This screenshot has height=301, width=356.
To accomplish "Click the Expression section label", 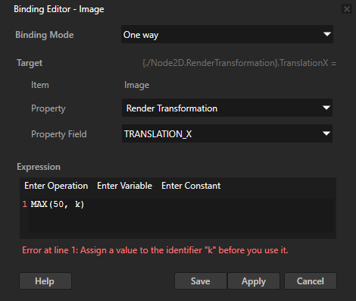I will [x=39, y=167].
